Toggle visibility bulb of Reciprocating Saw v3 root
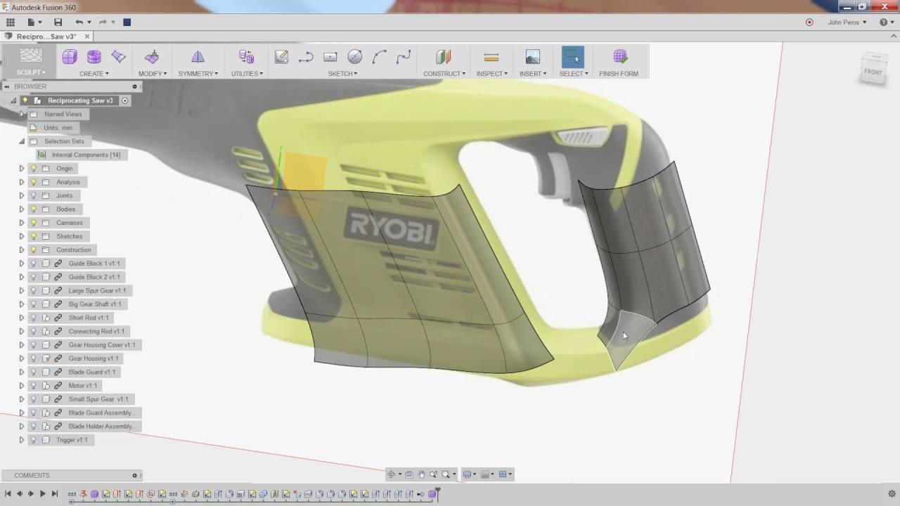 (x=25, y=100)
